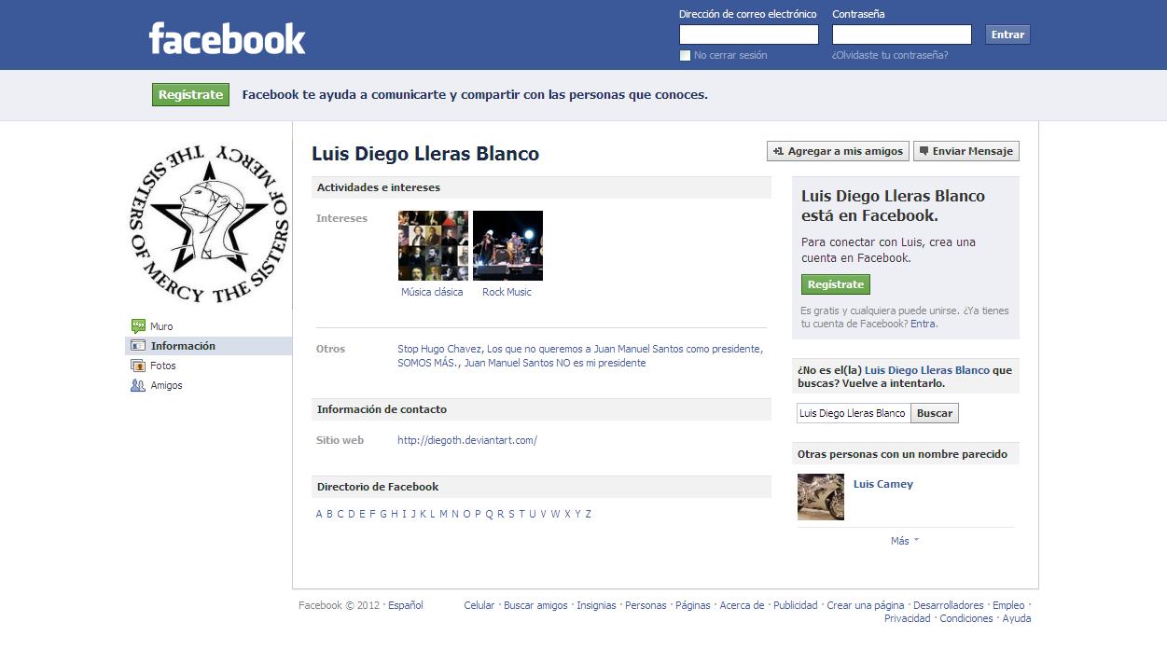Screen dimensions: 1167x663
Task: Open the Empleo footer link
Action: [x=1008, y=605]
